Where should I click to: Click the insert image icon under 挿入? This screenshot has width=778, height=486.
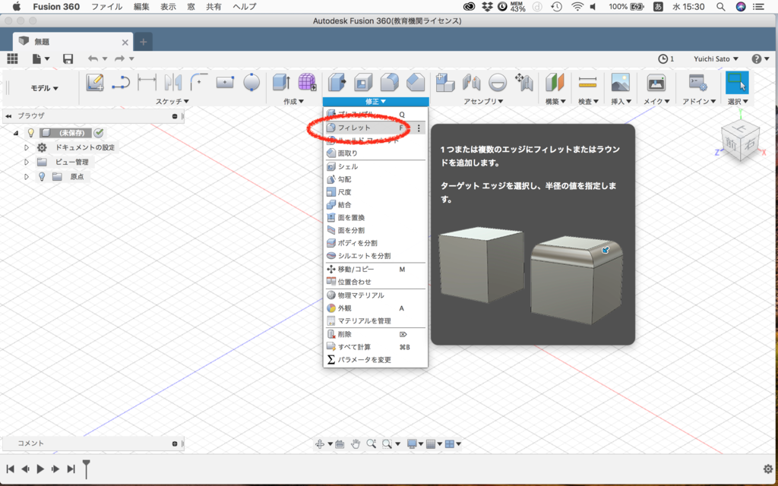click(621, 80)
